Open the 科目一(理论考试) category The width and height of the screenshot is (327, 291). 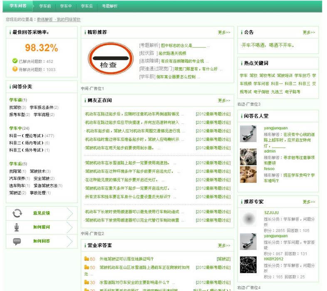(26, 136)
